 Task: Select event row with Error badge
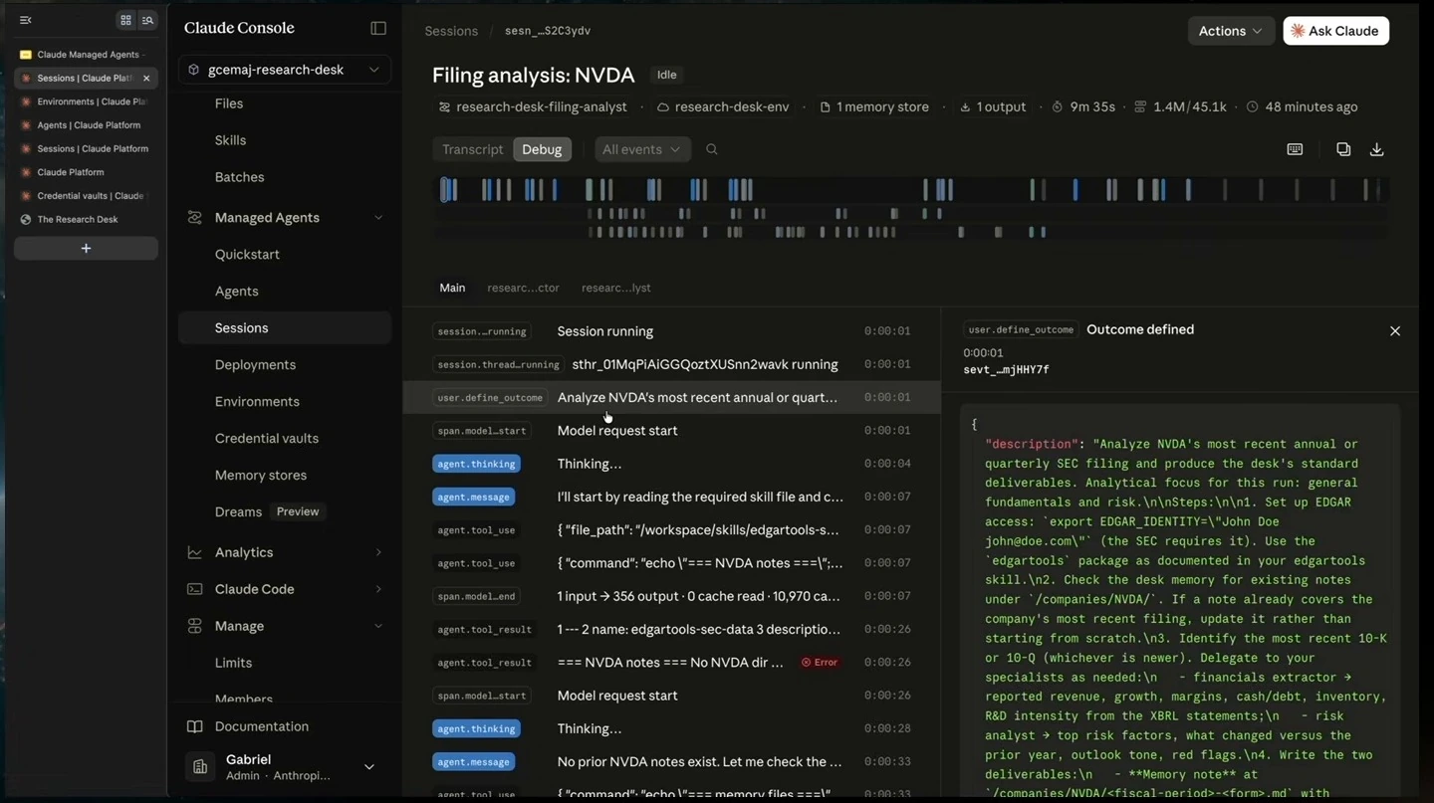[671, 662]
